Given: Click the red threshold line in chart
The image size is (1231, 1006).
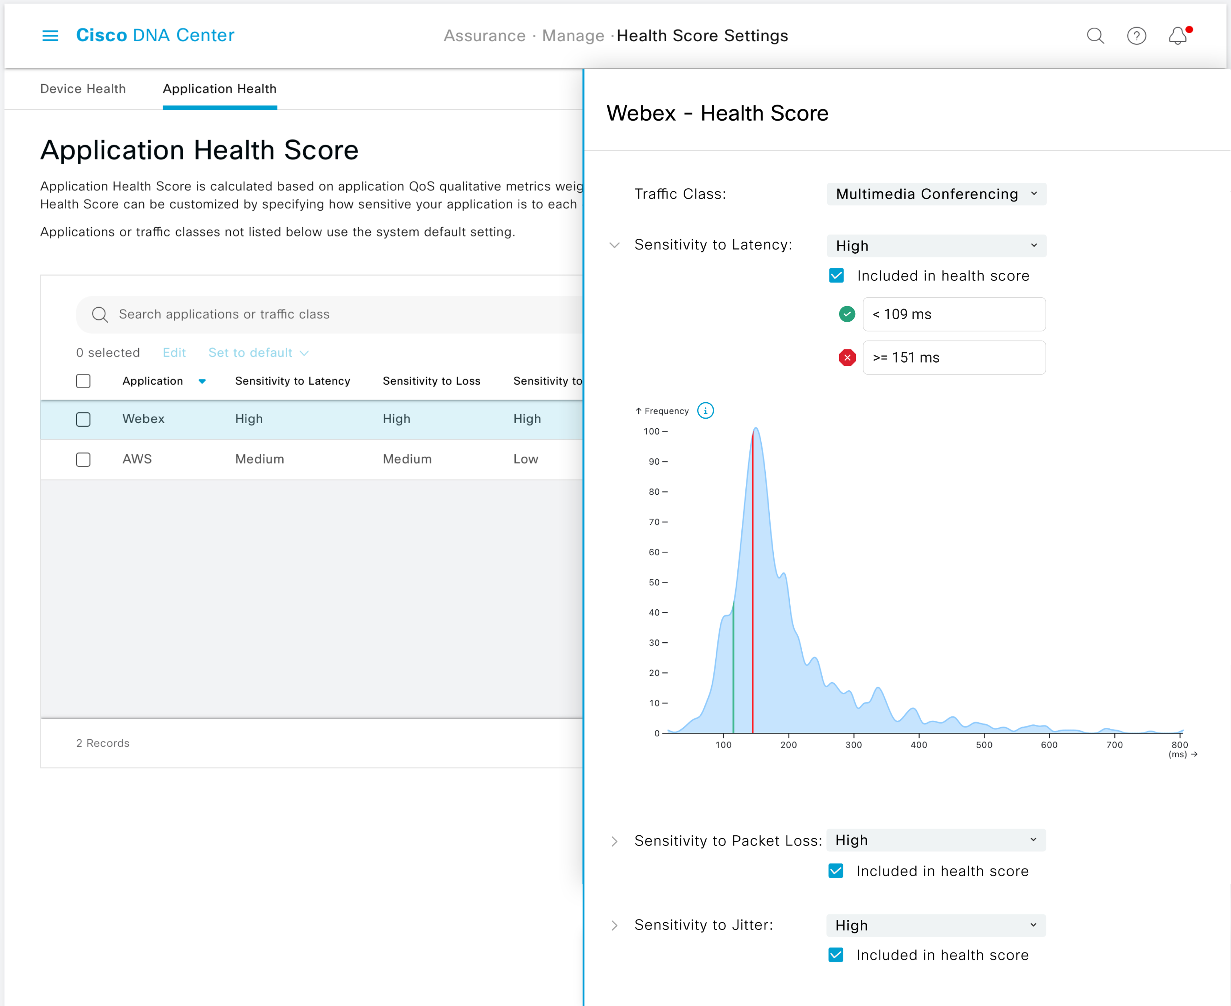Looking at the screenshot, I should click(753, 583).
